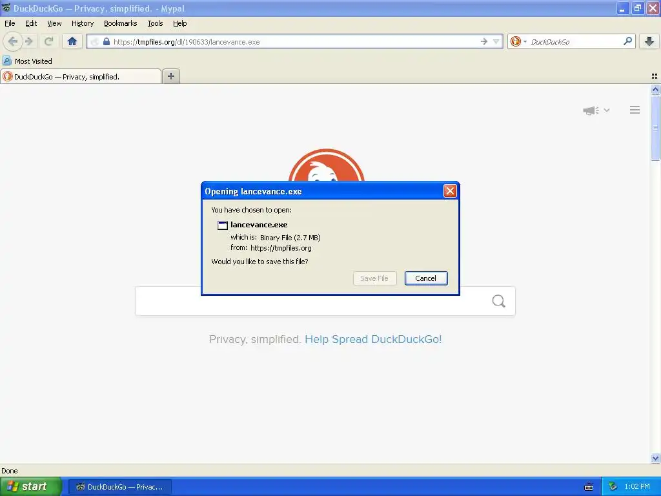Select the DuckDuckGo browser tab
This screenshot has height=496, width=661.
coord(81,76)
